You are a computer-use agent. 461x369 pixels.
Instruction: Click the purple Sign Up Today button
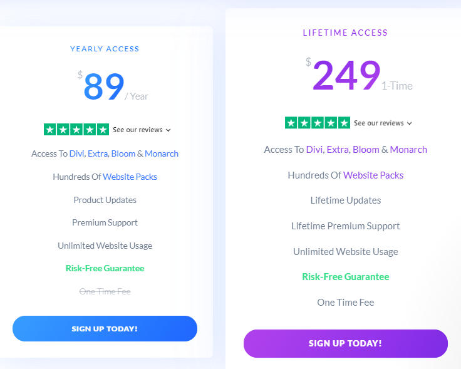346,343
